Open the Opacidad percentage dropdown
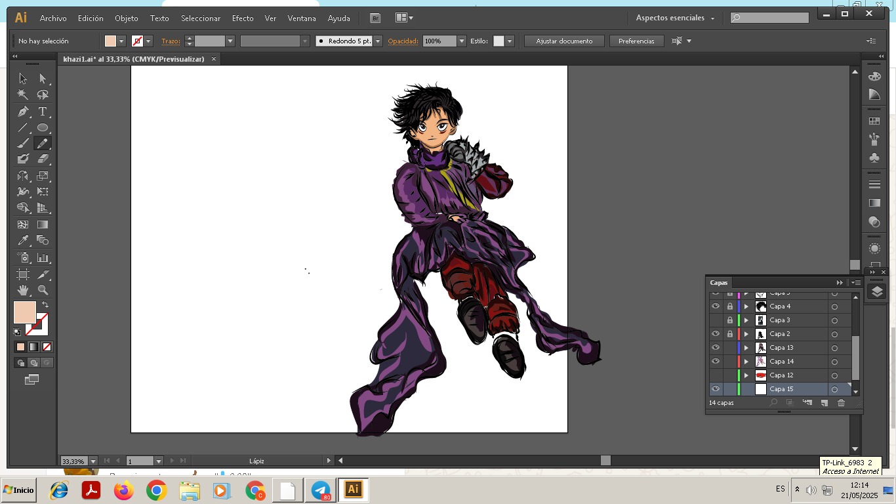Image resolution: width=896 pixels, height=504 pixels. click(462, 41)
